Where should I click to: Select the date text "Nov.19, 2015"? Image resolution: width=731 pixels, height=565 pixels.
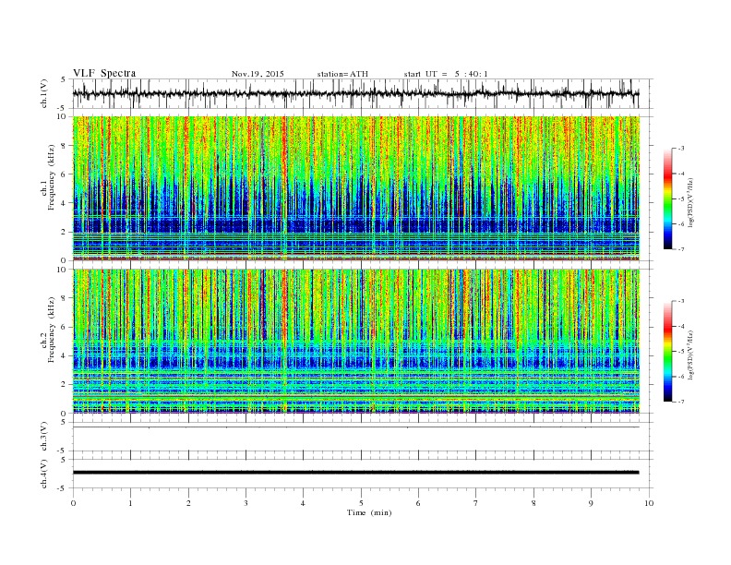click(x=258, y=74)
